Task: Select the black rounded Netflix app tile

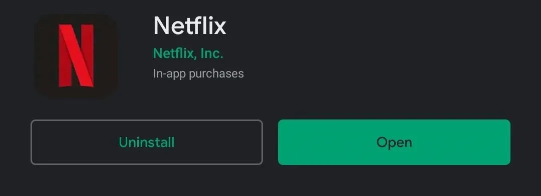Action: tap(76, 55)
